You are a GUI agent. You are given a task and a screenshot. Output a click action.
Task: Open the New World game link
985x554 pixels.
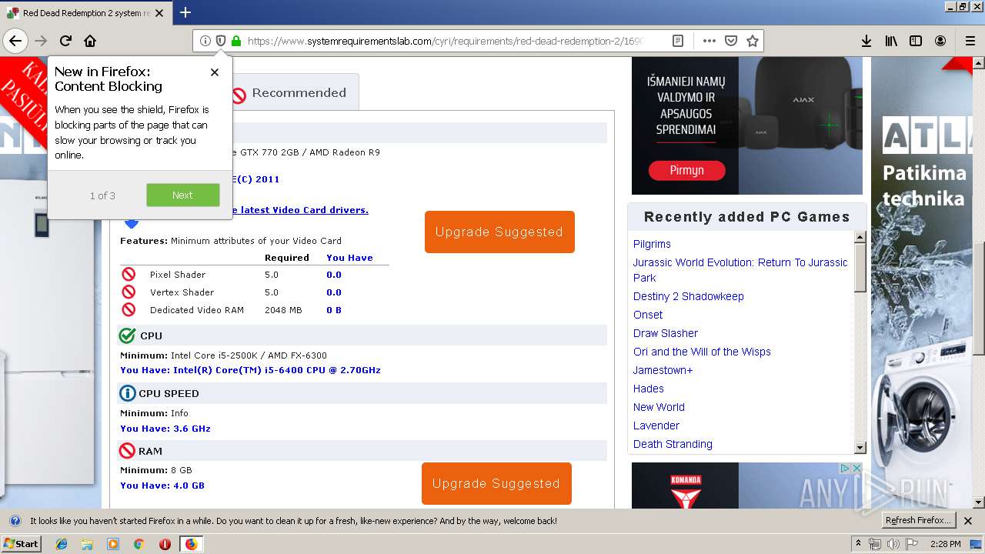click(x=659, y=407)
